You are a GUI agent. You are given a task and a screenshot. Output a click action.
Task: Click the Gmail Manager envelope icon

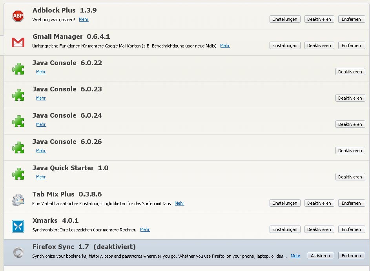tap(18, 42)
